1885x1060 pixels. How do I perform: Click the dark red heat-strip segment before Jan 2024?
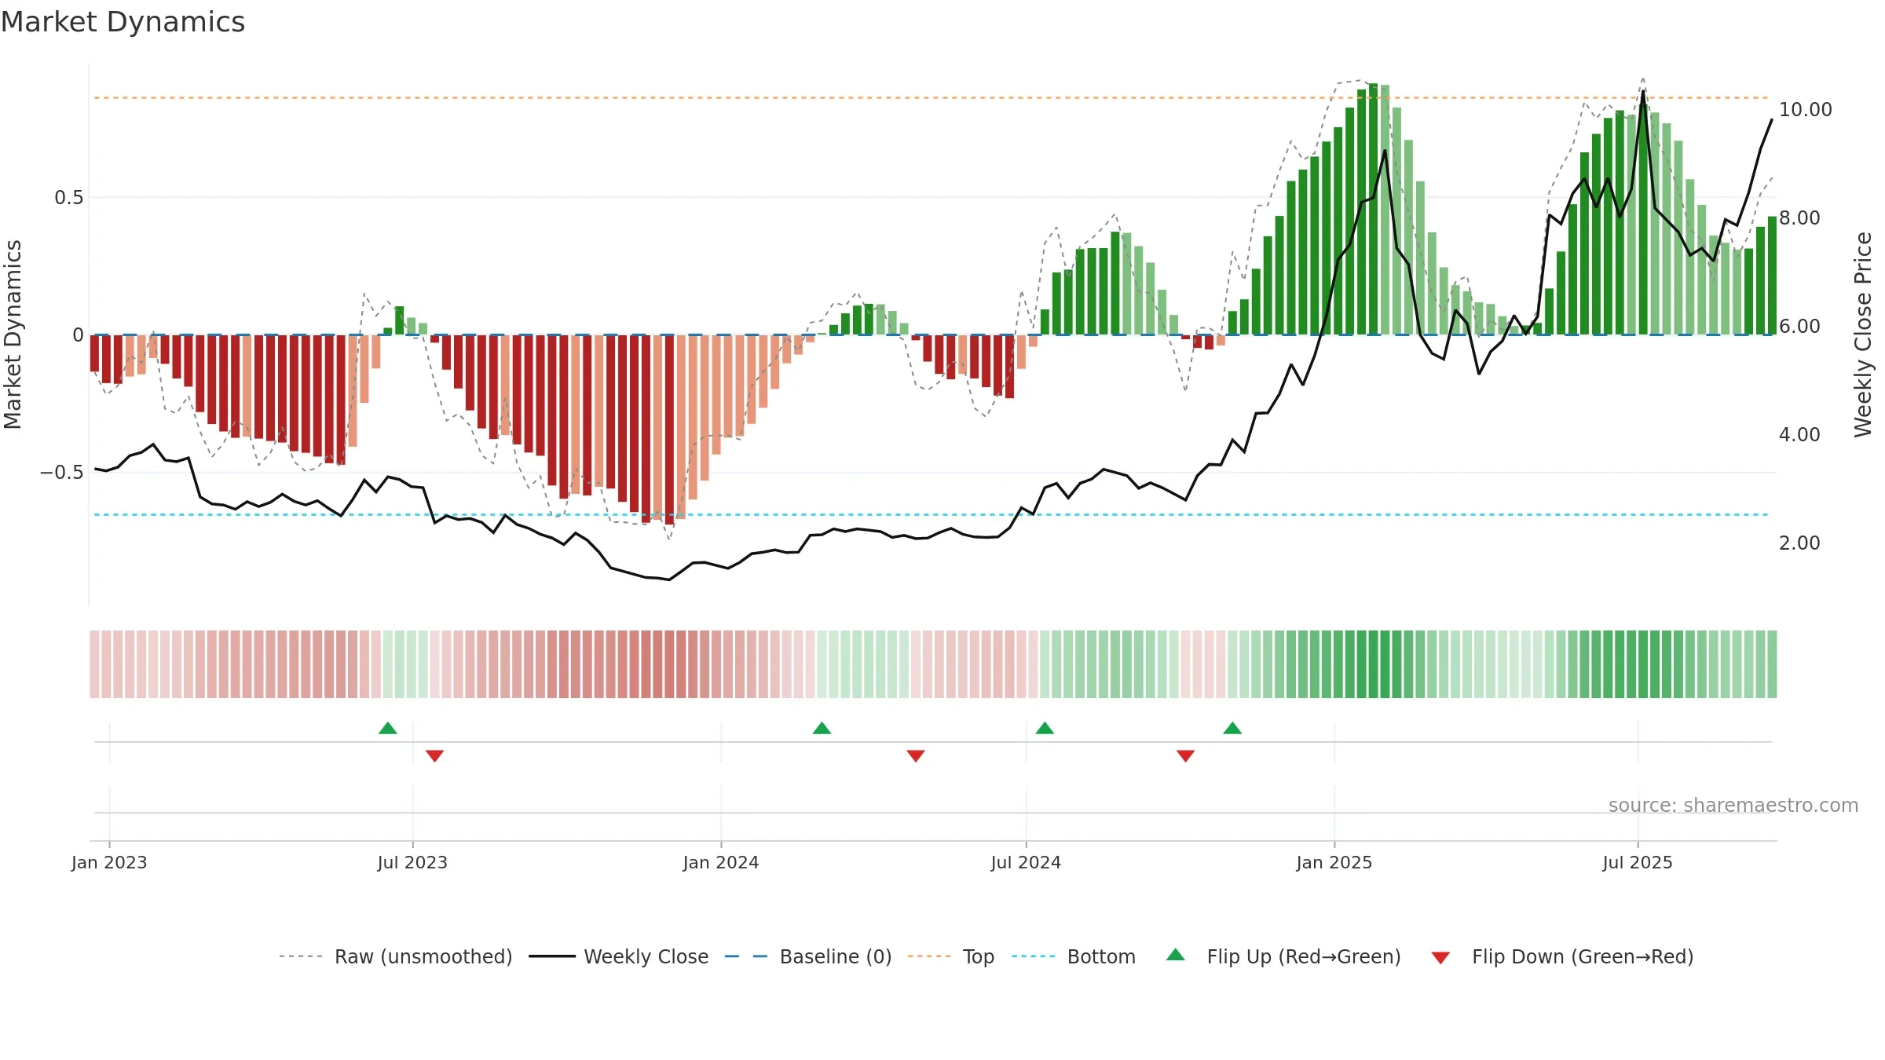pos(669,664)
